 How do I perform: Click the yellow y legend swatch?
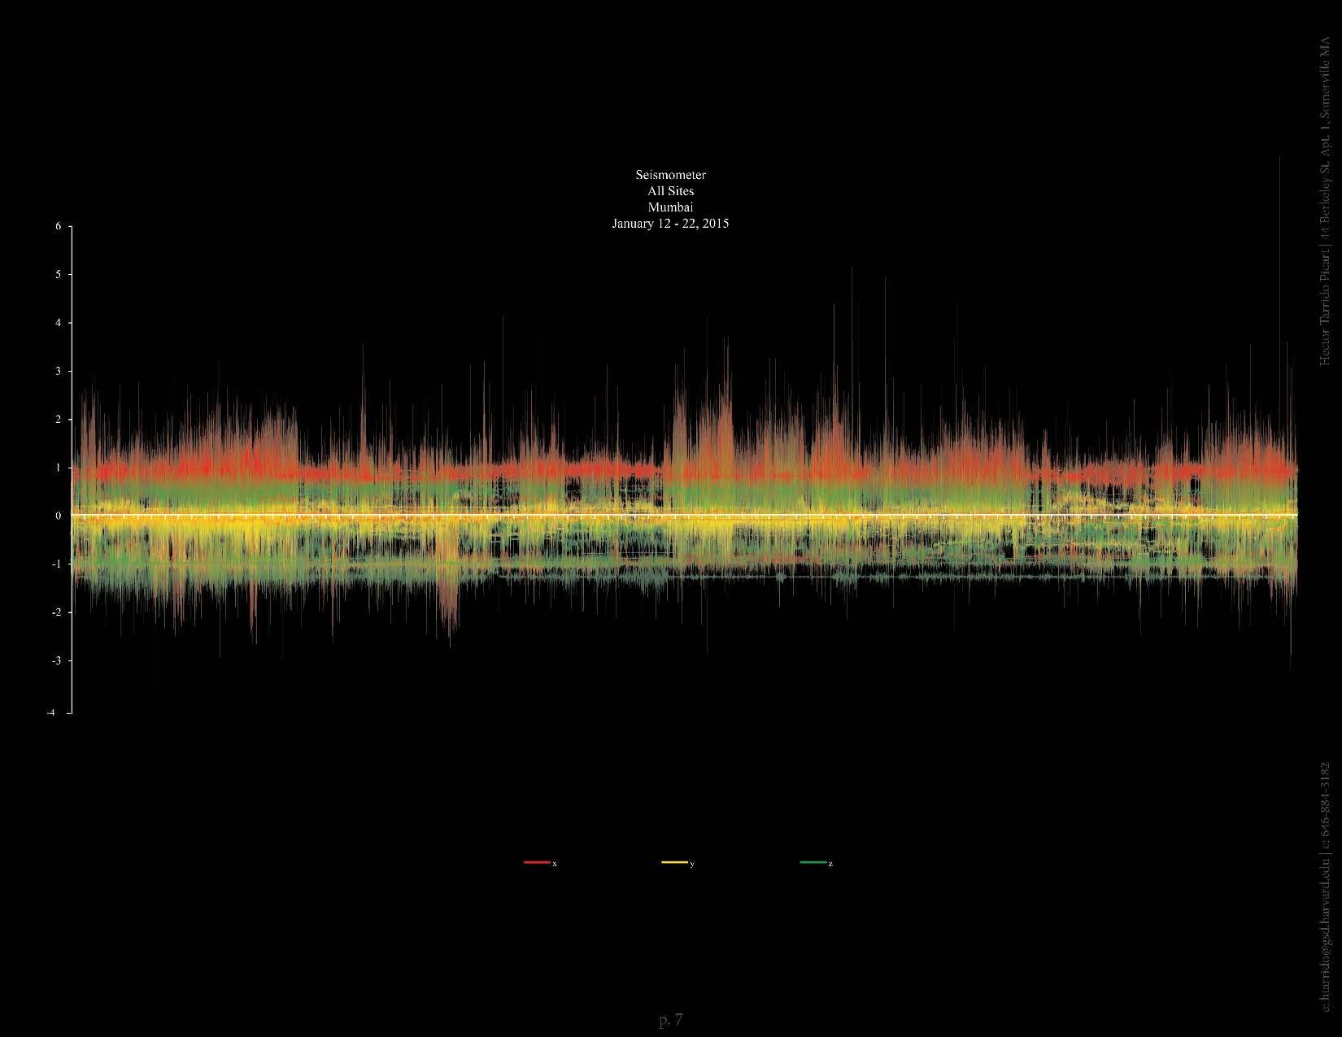tap(674, 862)
